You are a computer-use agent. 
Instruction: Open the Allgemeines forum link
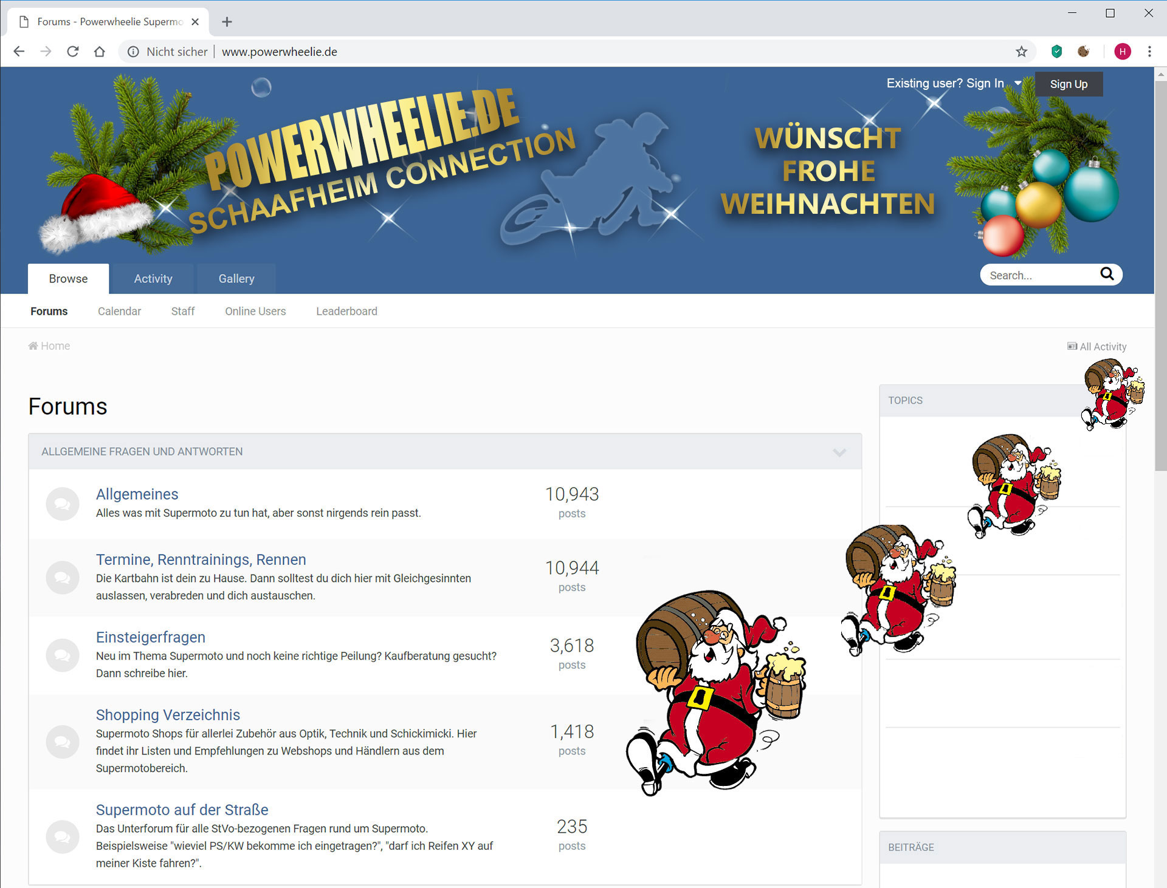(137, 494)
